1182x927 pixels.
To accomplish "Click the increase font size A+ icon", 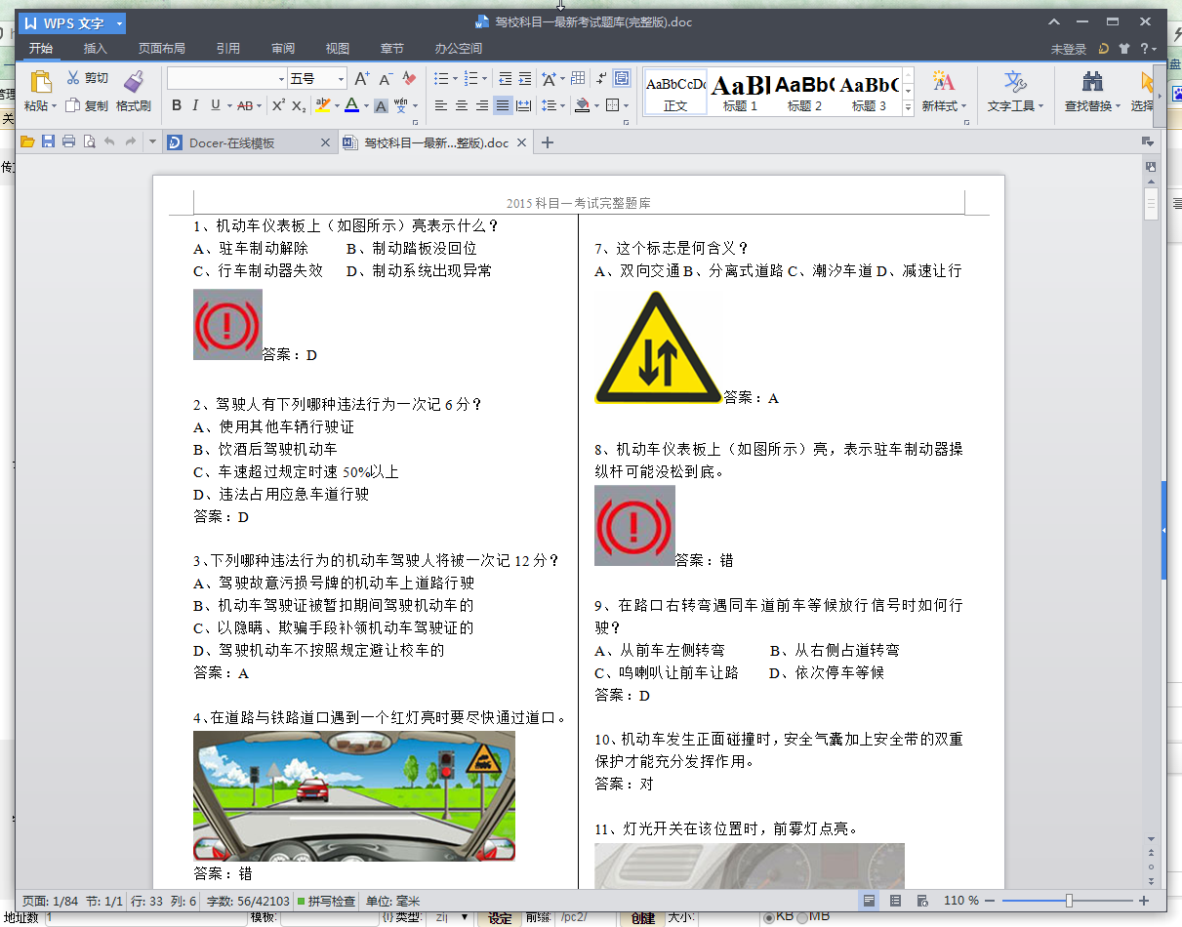I will pyautogui.click(x=361, y=78).
